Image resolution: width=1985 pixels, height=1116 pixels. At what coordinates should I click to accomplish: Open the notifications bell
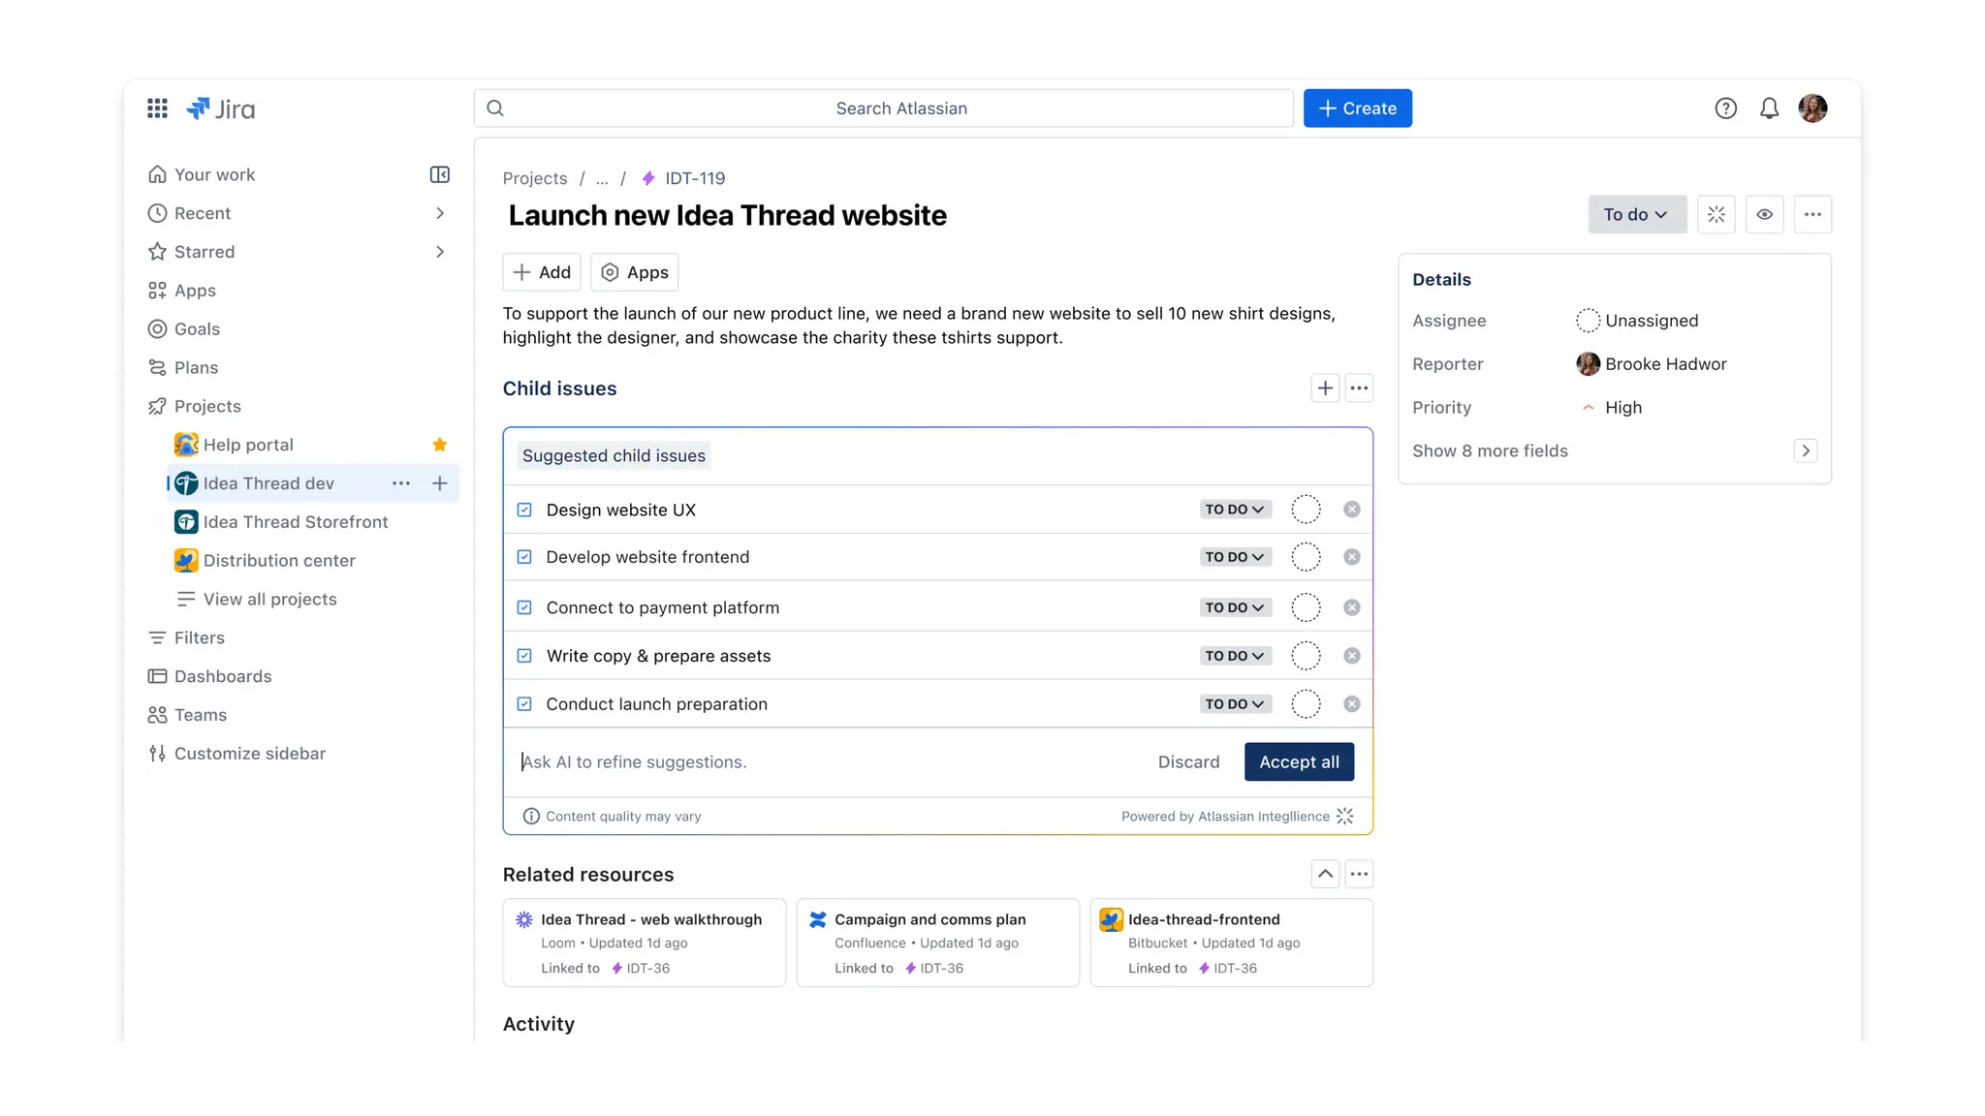pos(1769,108)
